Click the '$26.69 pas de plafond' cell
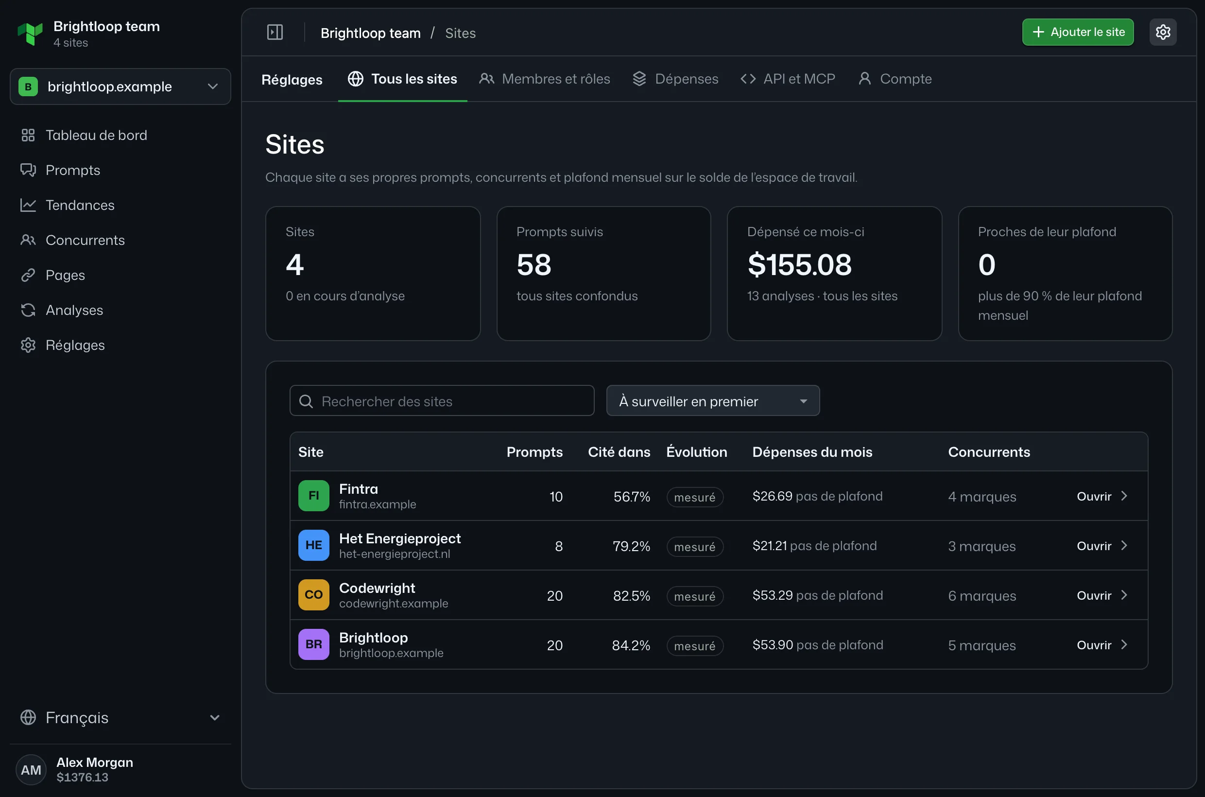This screenshot has height=797, width=1205. click(x=817, y=496)
